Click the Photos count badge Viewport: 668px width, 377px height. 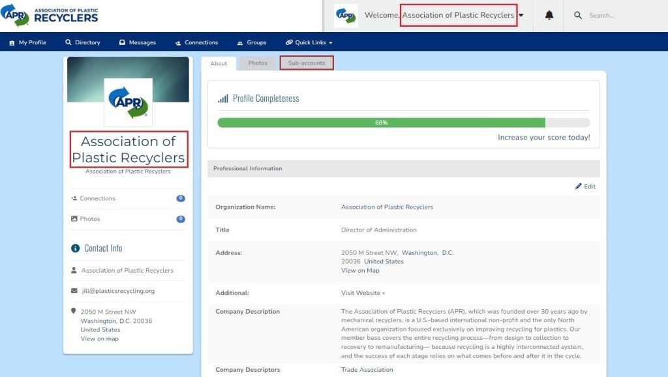181,219
